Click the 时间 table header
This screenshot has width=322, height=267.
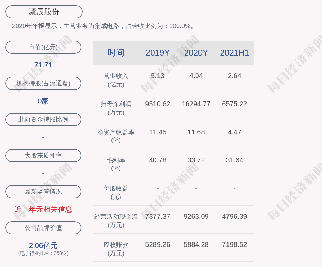(x=116, y=53)
